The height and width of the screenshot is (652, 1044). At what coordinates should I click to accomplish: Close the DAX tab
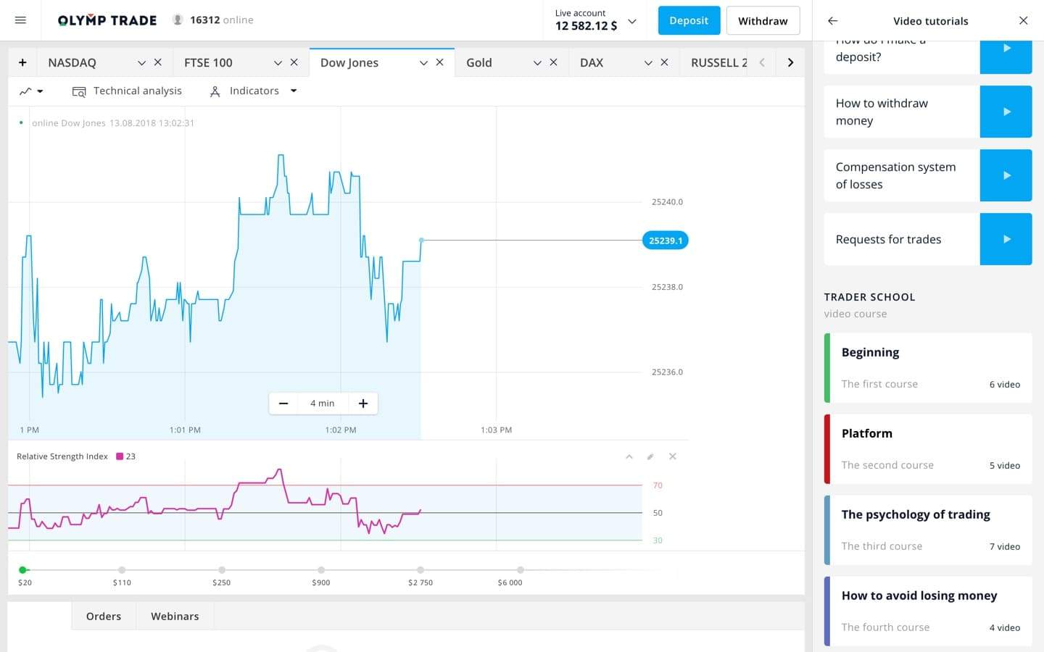[x=664, y=62]
